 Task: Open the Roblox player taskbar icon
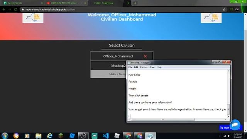pyautogui.click(x=117, y=136)
